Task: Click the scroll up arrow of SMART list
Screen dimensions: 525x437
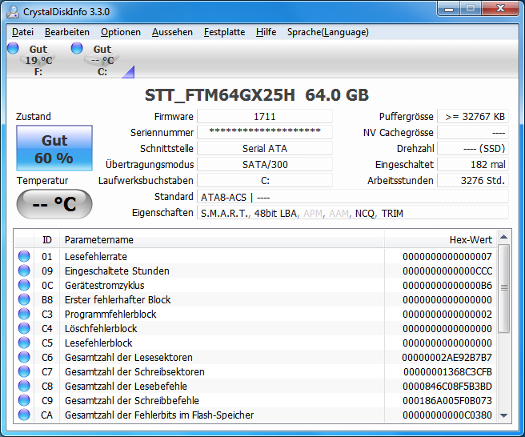Action: click(x=503, y=237)
